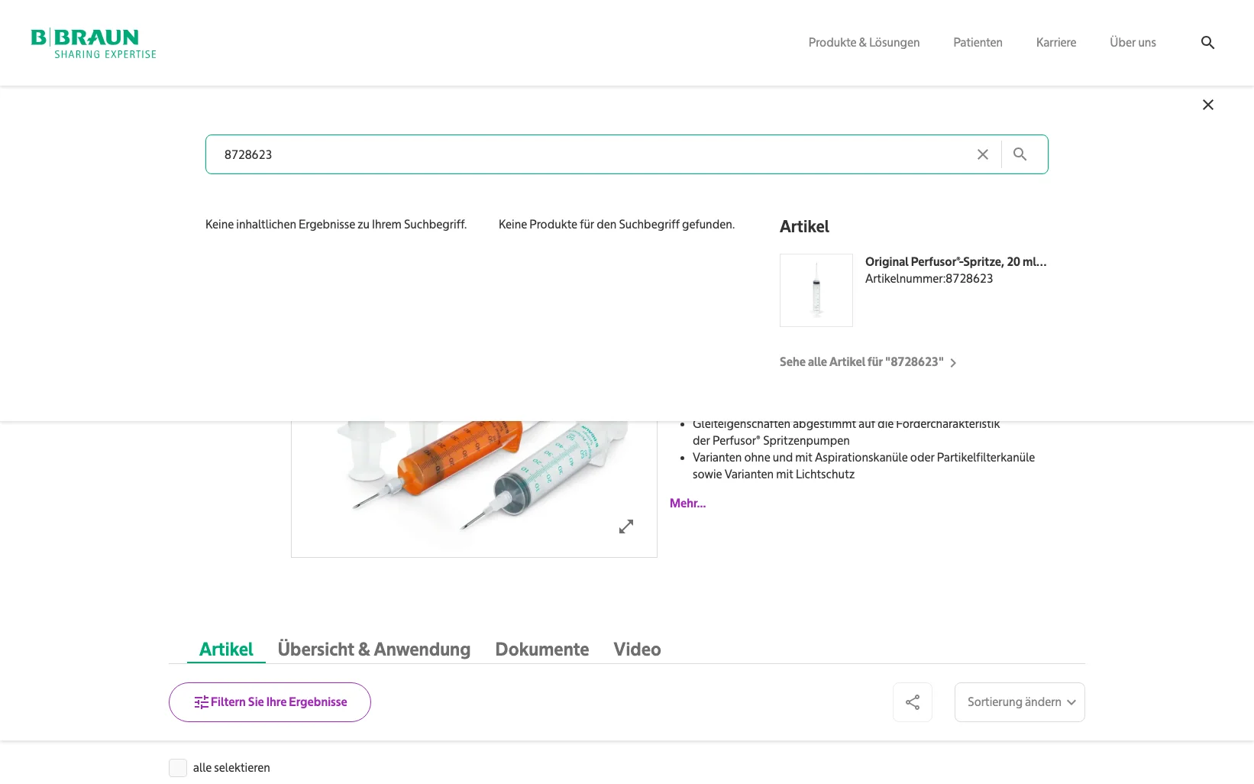Open the Patienten menu item
Viewport: 1254px width, 784px height.
pos(978,43)
